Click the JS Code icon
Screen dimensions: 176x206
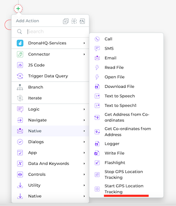(x=20, y=65)
